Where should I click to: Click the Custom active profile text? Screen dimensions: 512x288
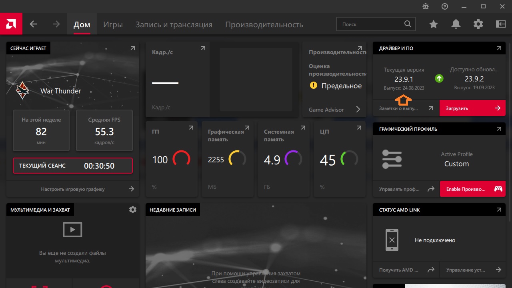(456, 164)
